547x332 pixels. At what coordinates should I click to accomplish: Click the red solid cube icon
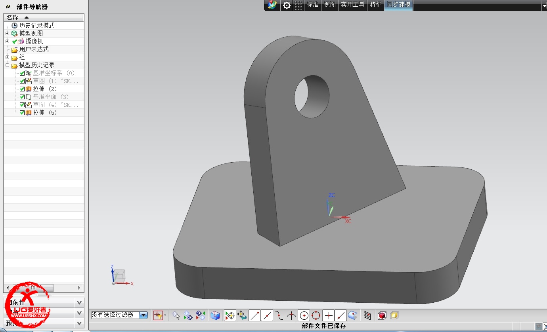pyautogui.click(x=382, y=315)
